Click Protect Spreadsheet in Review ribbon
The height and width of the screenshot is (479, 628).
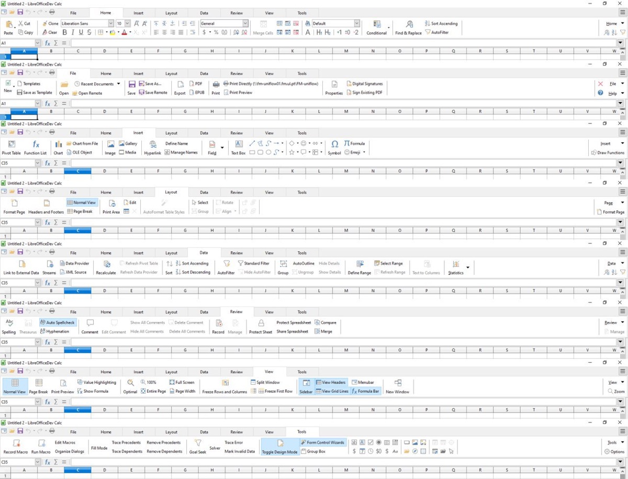(x=294, y=322)
